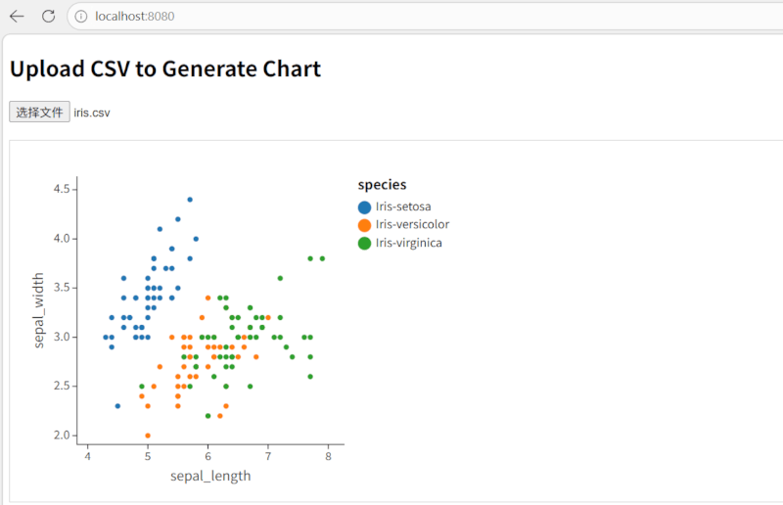The image size is (783, 505).
Task: Click the isolated blue point at sepal_width 2.3
Action: pyautogui.click(x=117, y=405)
